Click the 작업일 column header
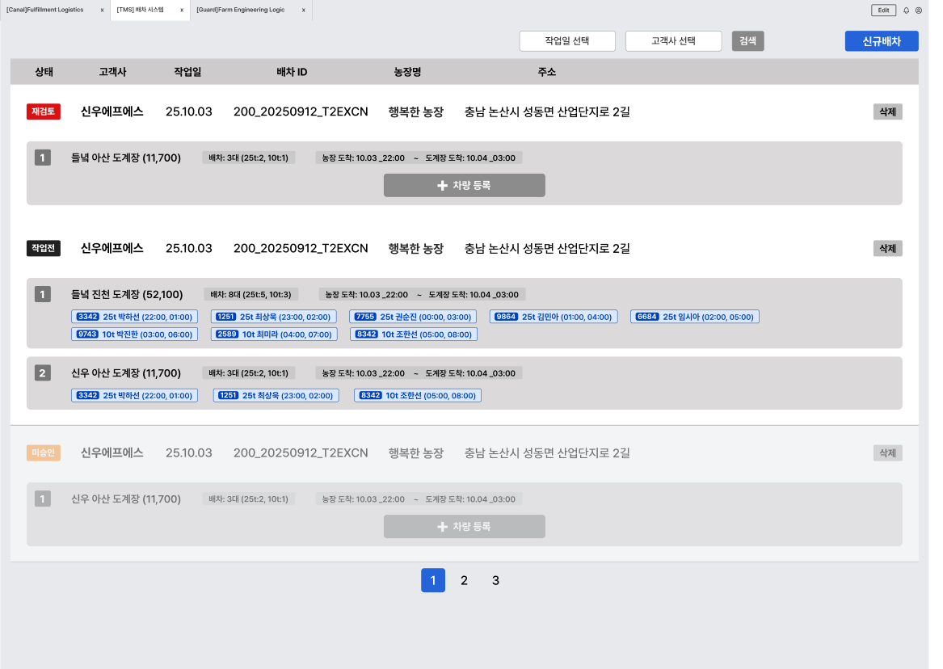The height and width of the screenshot is (669, 943). tap(187, 72)
